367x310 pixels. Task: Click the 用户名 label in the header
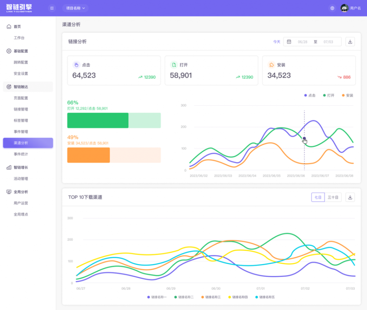click(x=355, y=8)
